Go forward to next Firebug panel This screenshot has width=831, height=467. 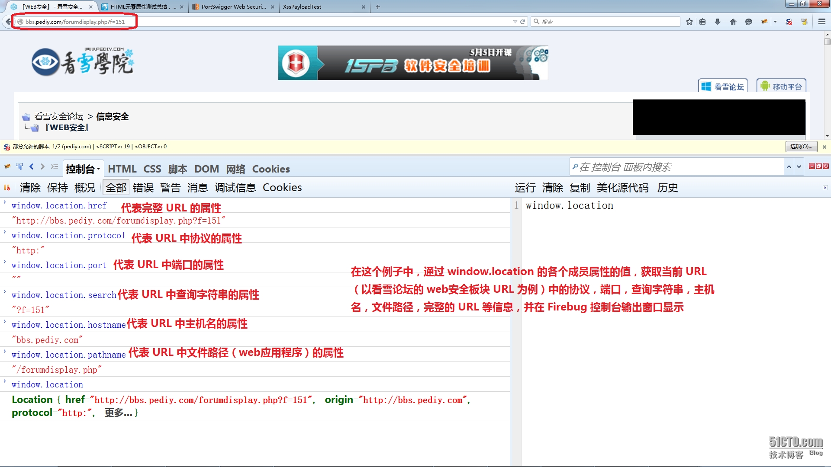pyautogui.click(x=42, y=166)
